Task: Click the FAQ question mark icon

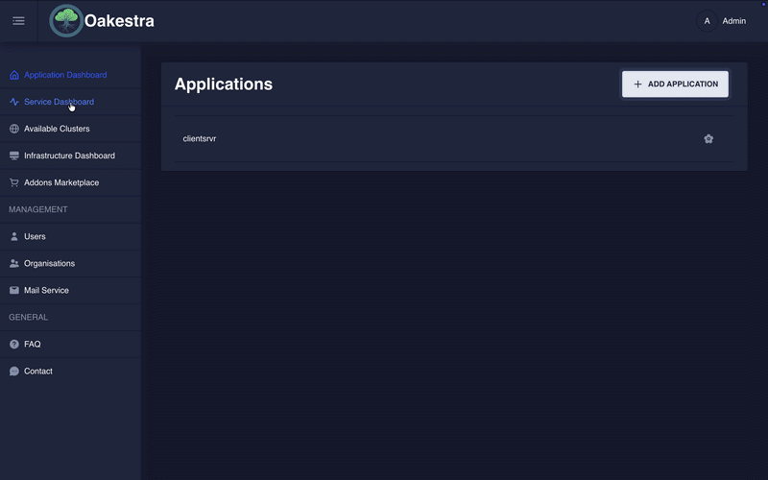Action: click(14, 344)
